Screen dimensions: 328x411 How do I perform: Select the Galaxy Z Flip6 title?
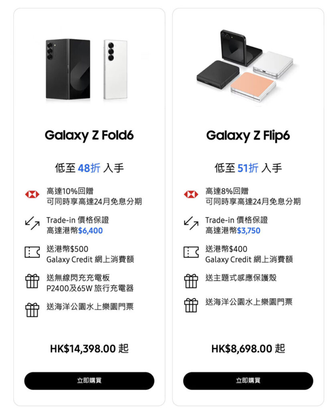[248, 135]
